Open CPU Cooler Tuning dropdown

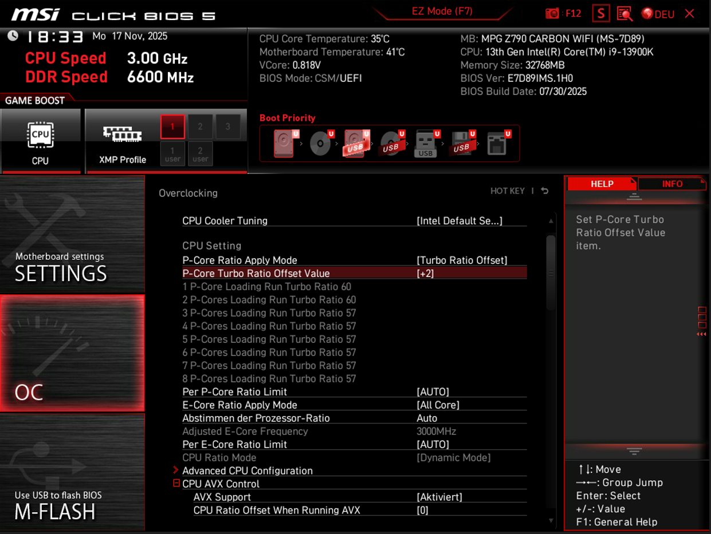point(355,220)
